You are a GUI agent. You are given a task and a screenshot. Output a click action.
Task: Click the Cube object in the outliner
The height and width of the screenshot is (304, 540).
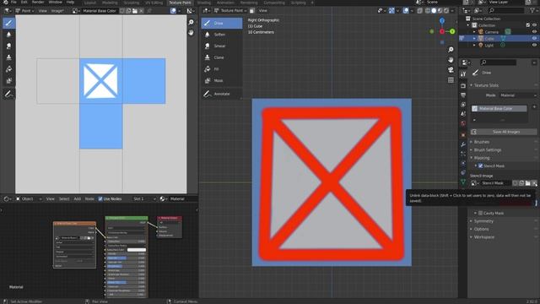[489, 39]
